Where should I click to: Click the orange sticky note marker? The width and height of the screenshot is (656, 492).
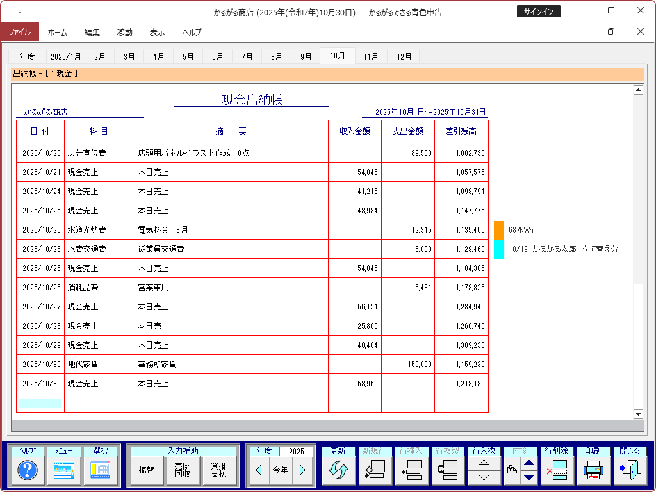pyautogui.click(x=499, y=230)
